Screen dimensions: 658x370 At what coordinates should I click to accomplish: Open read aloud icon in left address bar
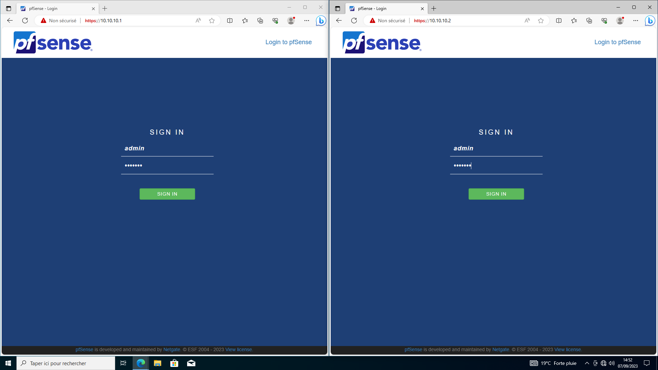(198, 21)
